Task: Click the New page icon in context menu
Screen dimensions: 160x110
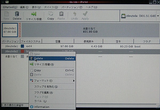Action: click(32, 54)
